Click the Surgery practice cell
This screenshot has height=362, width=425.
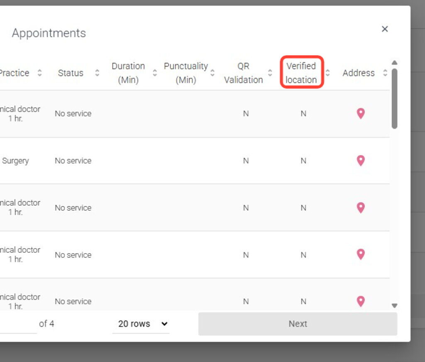tap(15, 161)
